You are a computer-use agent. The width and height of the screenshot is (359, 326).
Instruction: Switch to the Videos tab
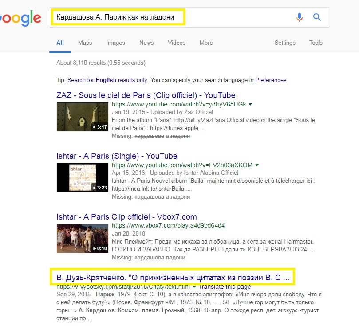click(176, 43)
